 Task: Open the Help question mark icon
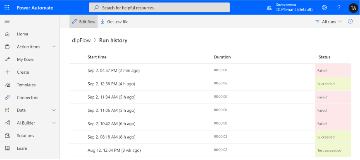(x=339, y=7)
